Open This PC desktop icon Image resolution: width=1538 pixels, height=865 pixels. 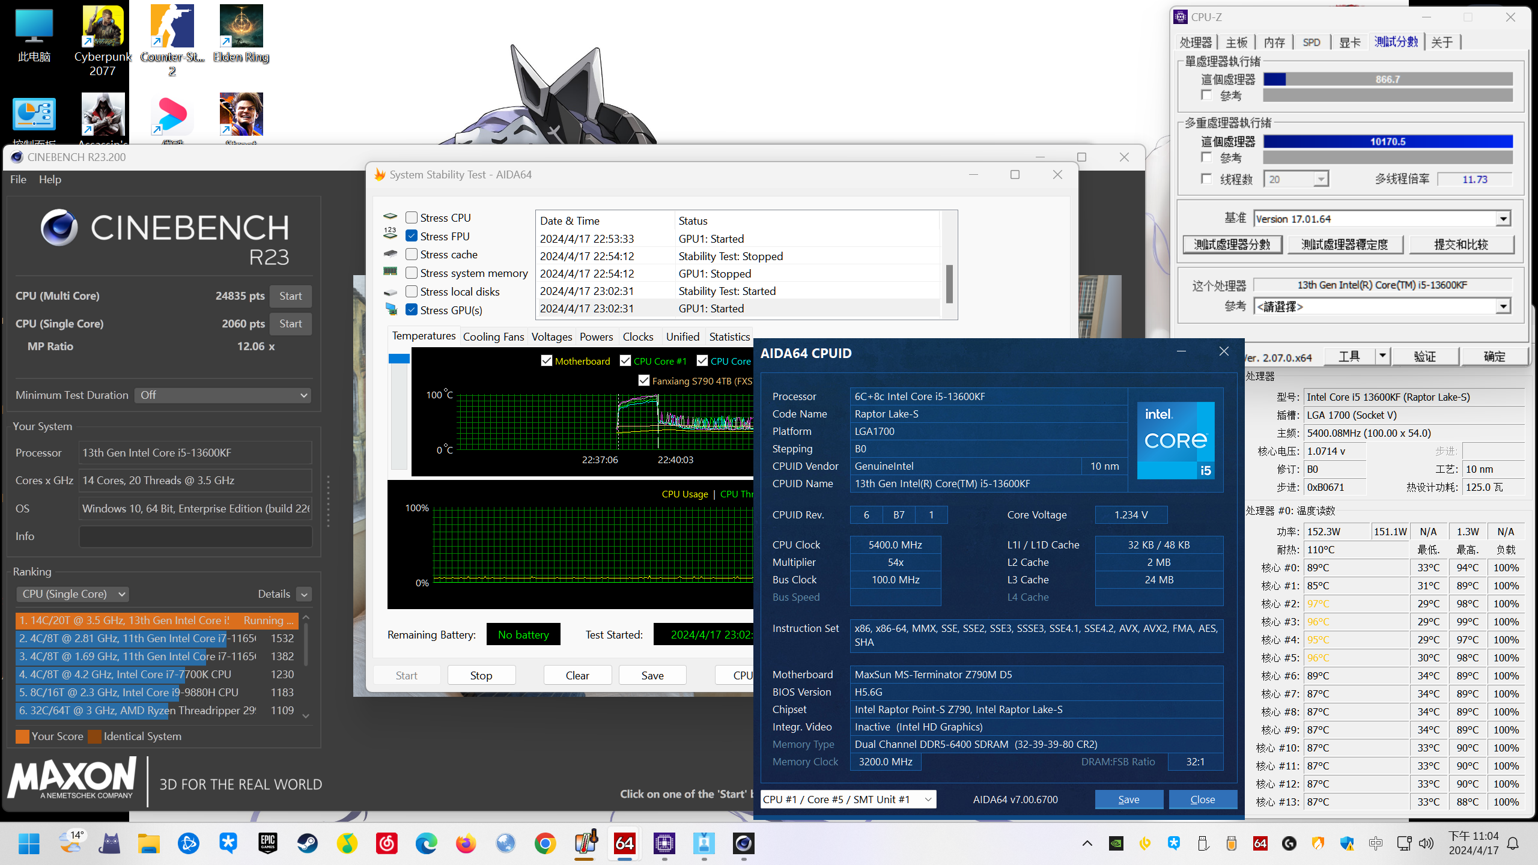(34, 35)
